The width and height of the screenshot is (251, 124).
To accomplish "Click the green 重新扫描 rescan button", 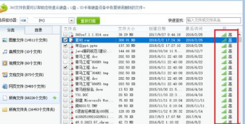I will coord(88,21).
